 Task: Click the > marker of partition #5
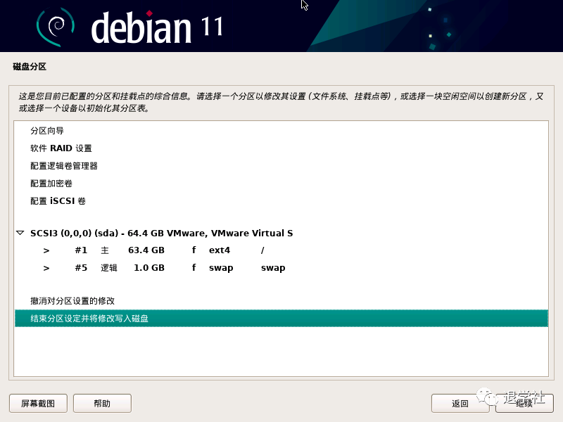coord(46,268)
